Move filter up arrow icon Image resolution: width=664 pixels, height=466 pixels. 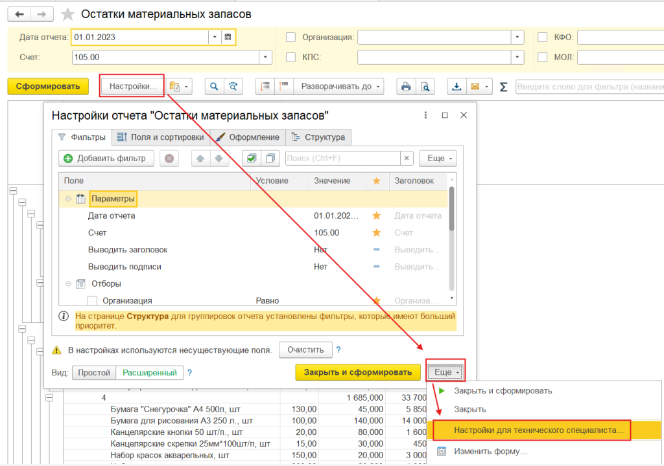tap(200, 158)
